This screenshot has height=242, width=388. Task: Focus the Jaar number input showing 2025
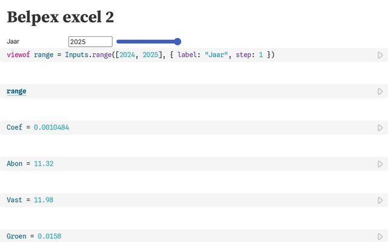(x=90, y=42)
